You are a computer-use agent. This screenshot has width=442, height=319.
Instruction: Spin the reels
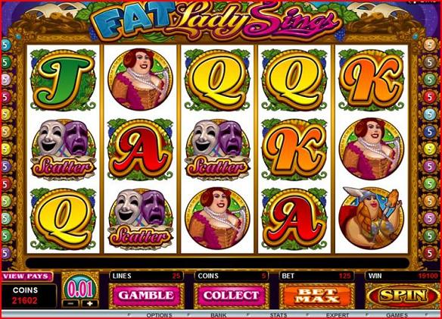[403, 296]
